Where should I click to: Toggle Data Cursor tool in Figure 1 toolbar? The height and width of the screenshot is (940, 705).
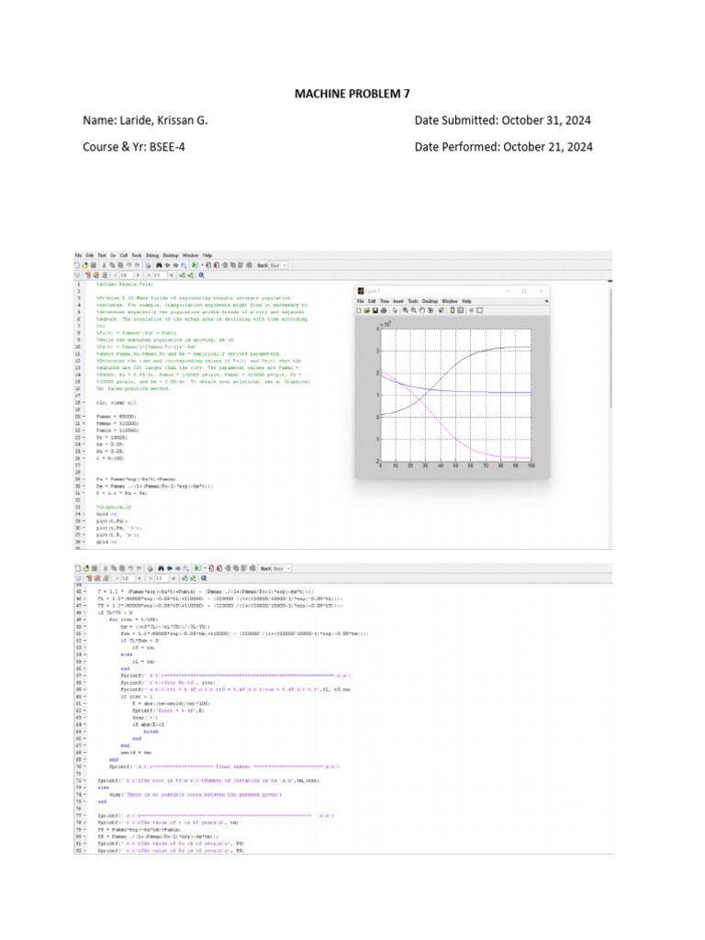pos(442,310)
